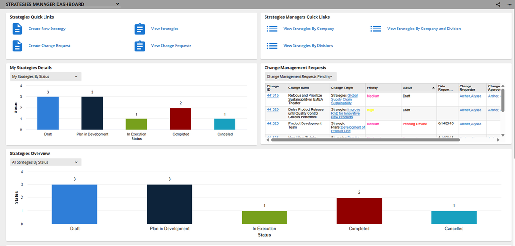Click the horizontal scrollbar under the requests table
The width and height of the screenshot is (515, 246).
click(365, 140)
